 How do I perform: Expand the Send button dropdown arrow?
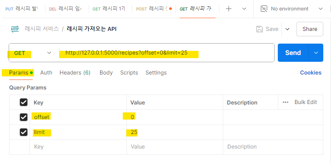tap(316, 53)
